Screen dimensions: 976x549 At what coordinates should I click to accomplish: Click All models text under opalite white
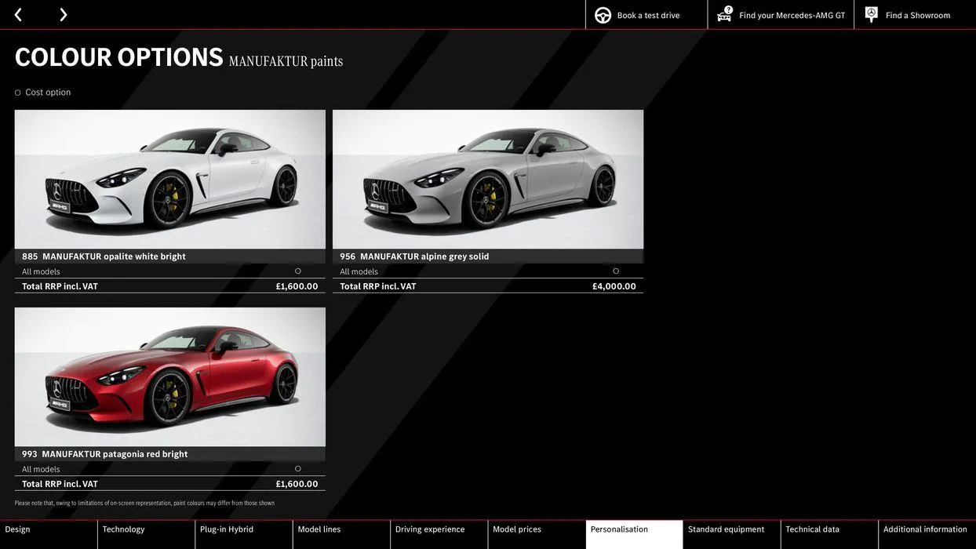[41, 271]
